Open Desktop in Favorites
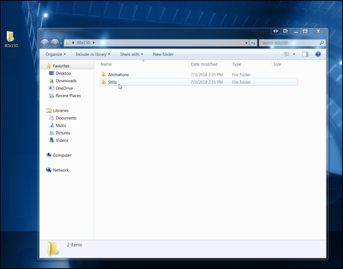The image size is (343, 269). coord(63,73)
